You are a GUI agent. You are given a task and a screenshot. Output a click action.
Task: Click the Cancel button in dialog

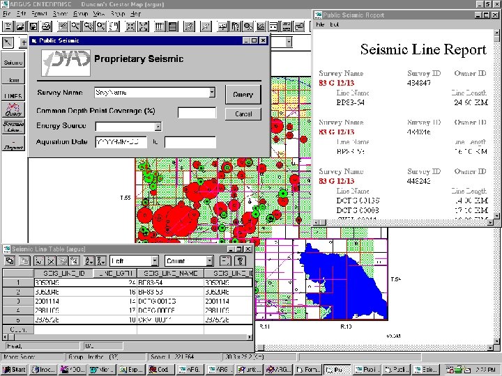[243, 113]
